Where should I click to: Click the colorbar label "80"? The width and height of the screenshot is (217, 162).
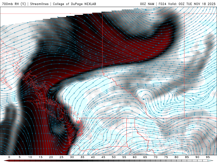coord(176,157)
